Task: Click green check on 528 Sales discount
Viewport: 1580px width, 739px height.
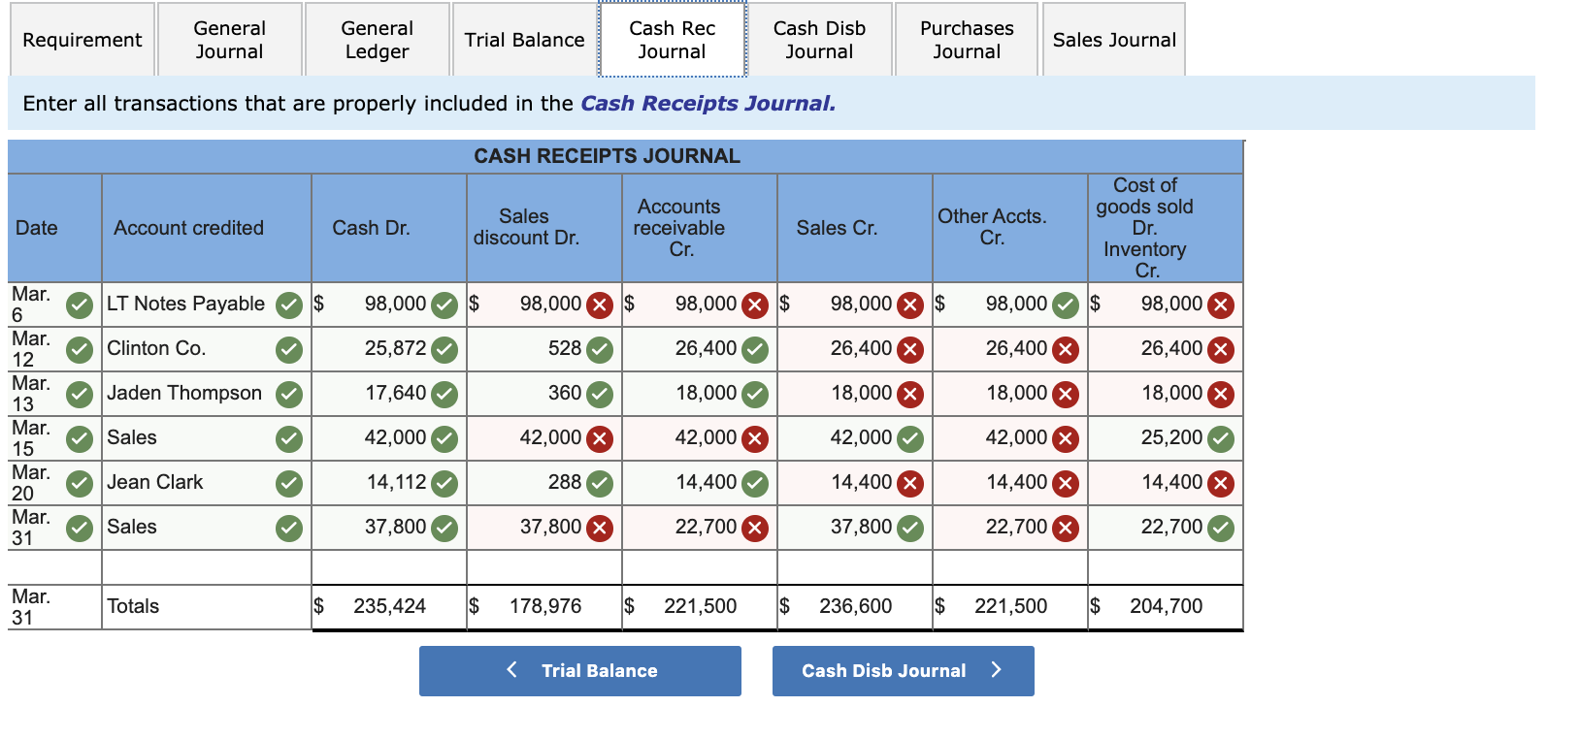Action: pos(600,350)
